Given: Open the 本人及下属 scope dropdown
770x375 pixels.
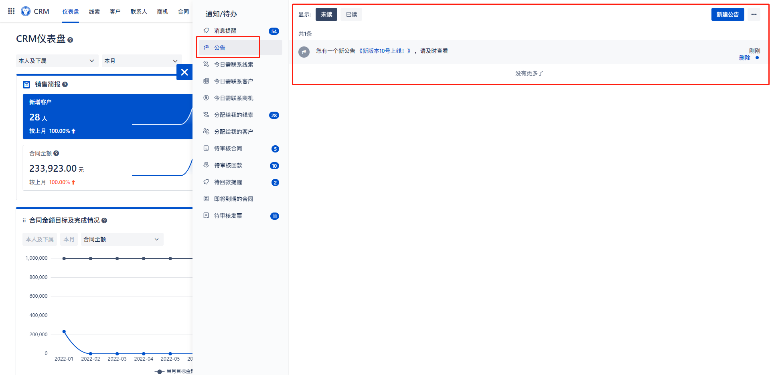Looking at the screenshot, I should (x=57, y=61).
